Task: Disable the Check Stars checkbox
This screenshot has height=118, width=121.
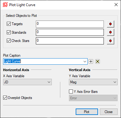Action: [9, 40]
